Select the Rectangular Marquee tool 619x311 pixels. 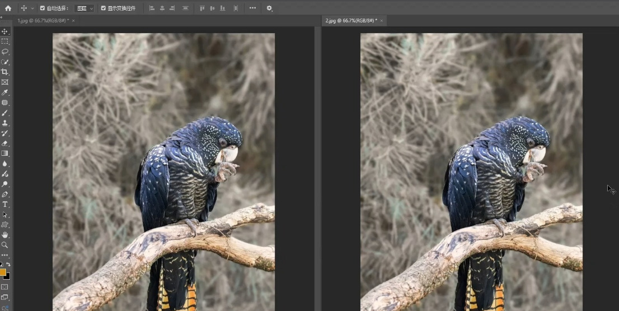[x=4, y=41]
